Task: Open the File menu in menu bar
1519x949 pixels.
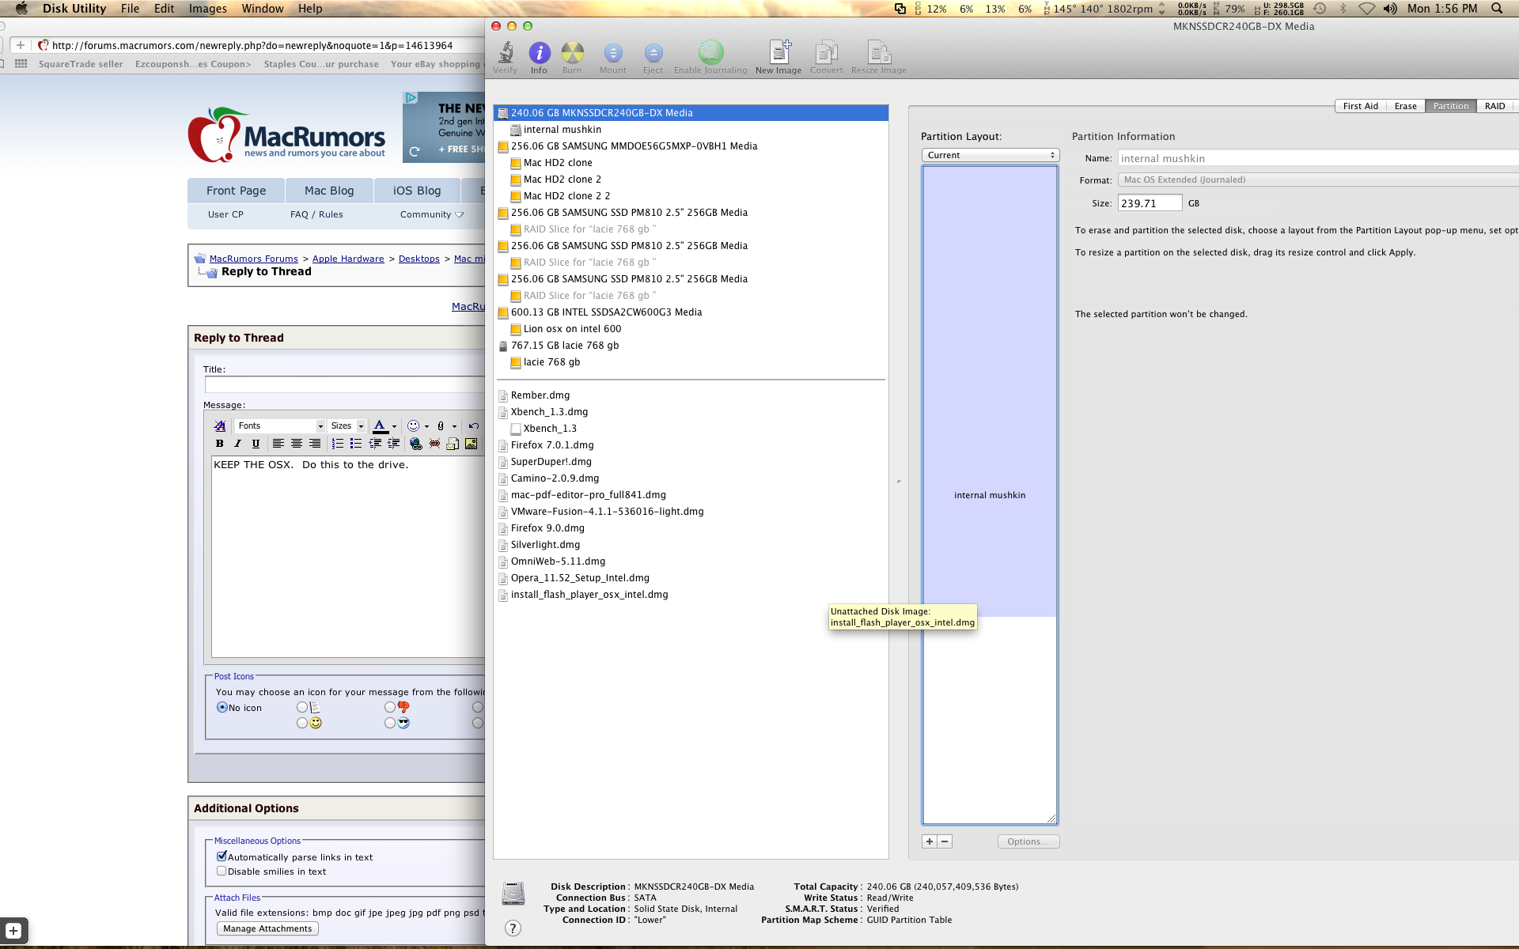Action: pyautogui.click(x=130, y=9)
